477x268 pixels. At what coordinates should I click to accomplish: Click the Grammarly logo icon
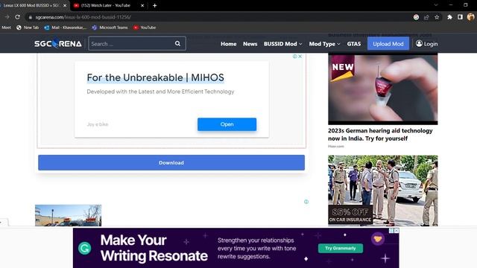coord(84,248)
